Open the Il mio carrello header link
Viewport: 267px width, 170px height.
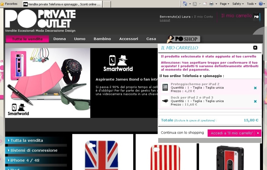pos(236,16)
